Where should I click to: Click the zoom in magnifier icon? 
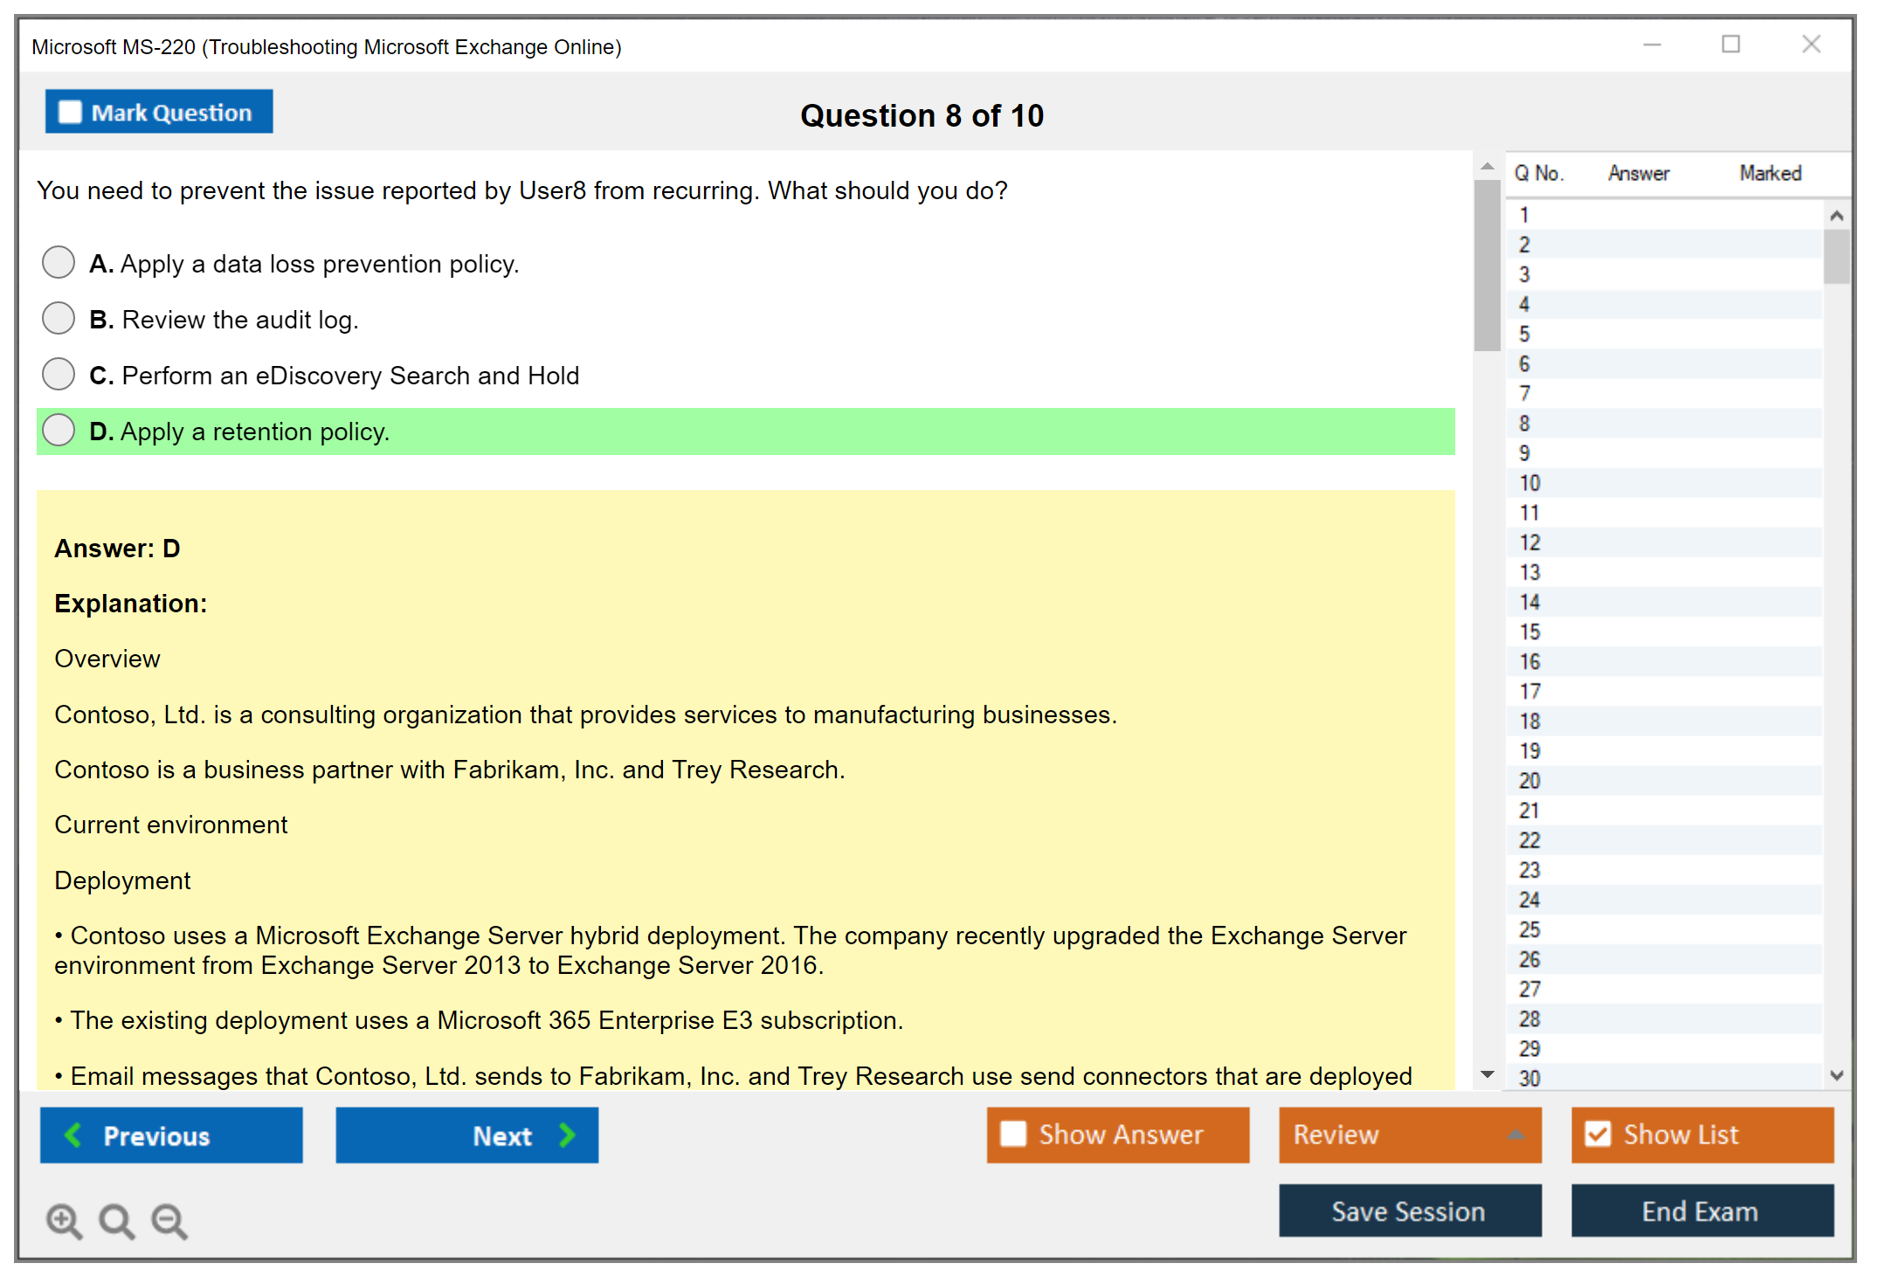tap(64, 1220)
